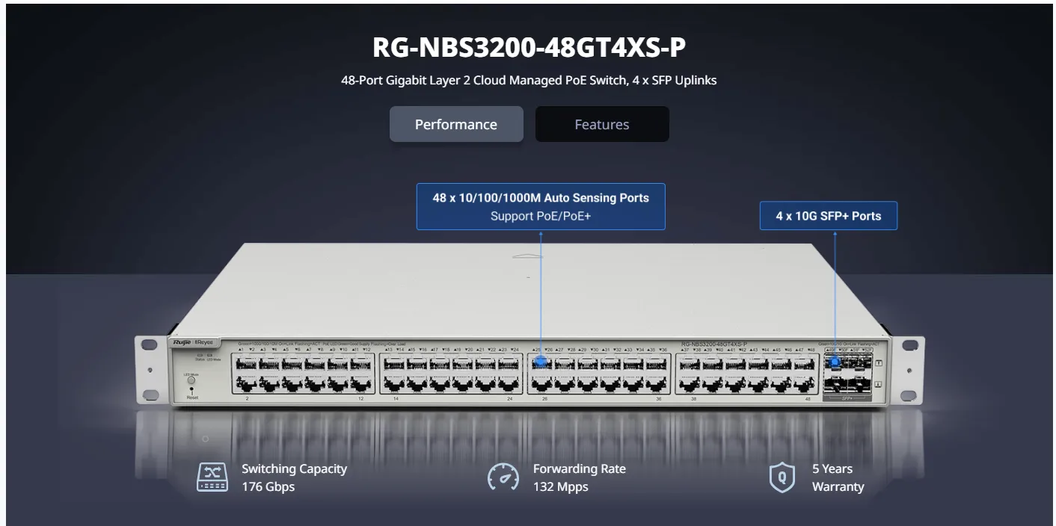Viewport: 1056px width, 526px height.
Task: Switch to the Features tab
Action: coord(602,124)
